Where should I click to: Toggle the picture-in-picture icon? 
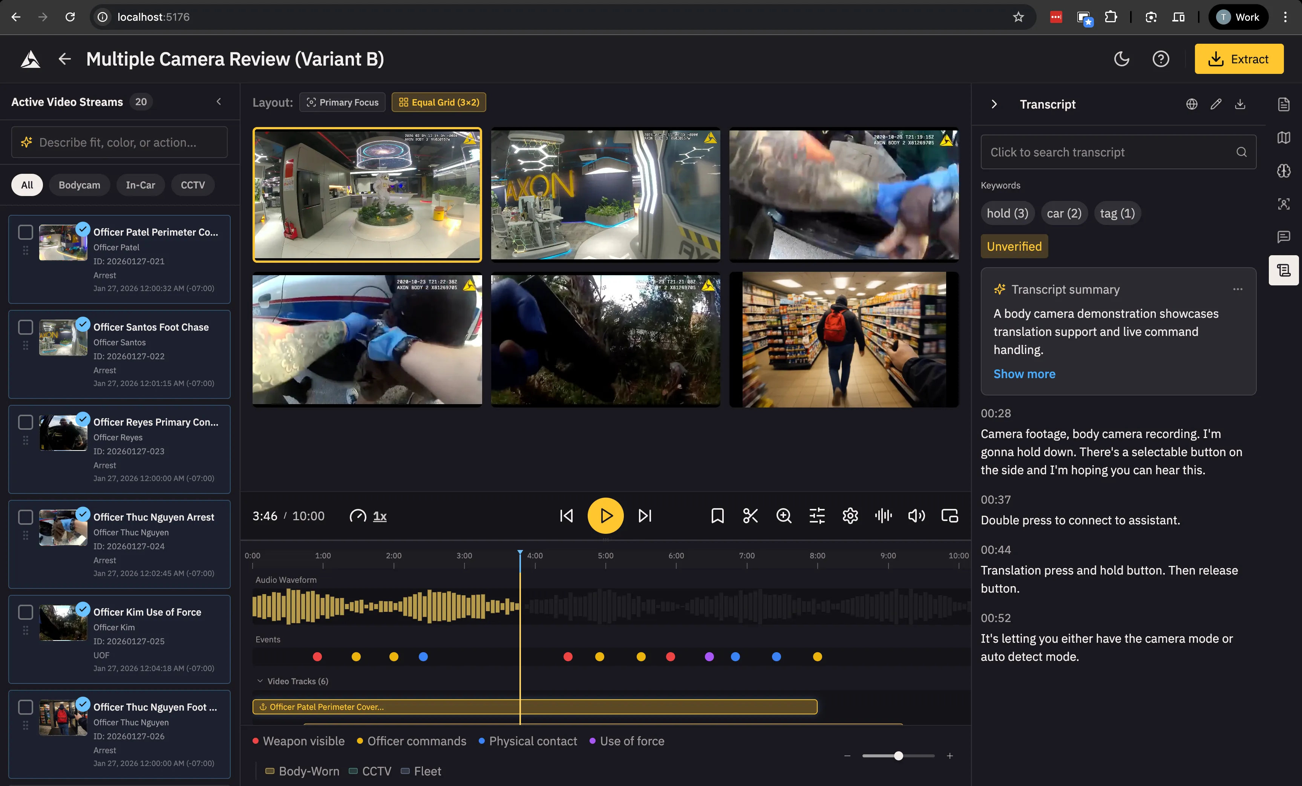[950, 516]
